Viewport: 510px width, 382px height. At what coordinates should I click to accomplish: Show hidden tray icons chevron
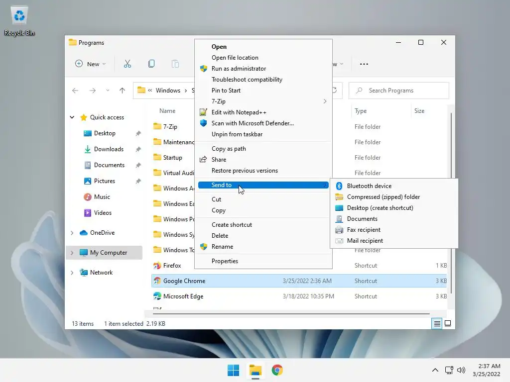pos(435,370)
